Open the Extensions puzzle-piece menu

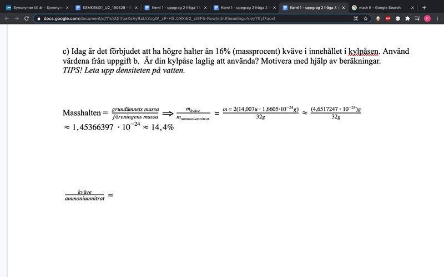tap(407, 18)
